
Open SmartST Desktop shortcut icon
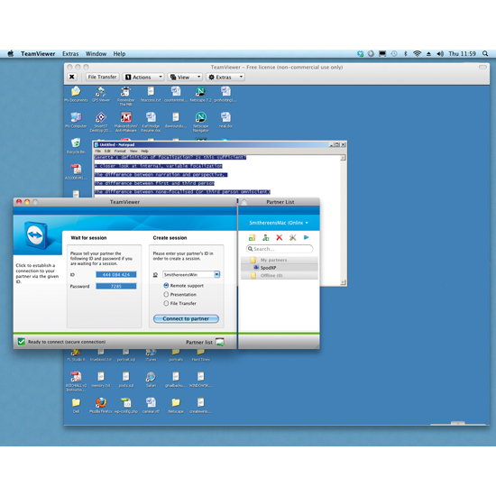(x=101, y=122)
